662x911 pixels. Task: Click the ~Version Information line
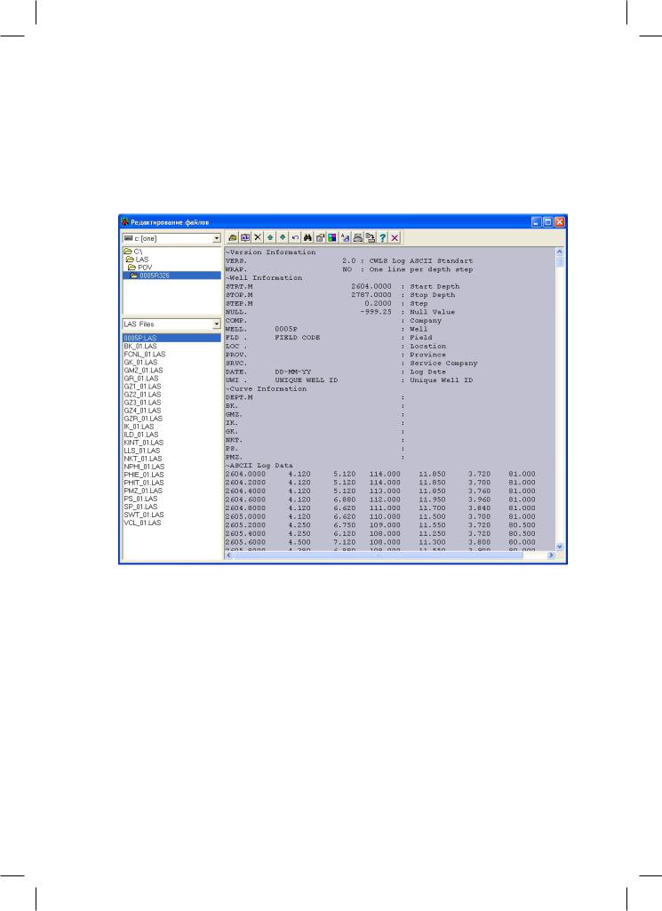[271, 252]
